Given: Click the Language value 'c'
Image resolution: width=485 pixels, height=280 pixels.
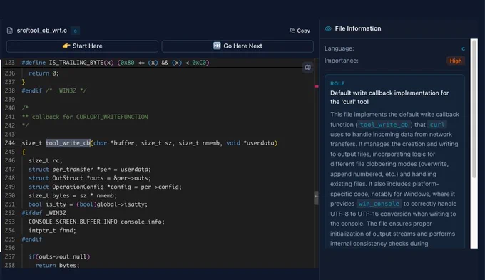Looking at the screenshot, I should tap(463, 49).
